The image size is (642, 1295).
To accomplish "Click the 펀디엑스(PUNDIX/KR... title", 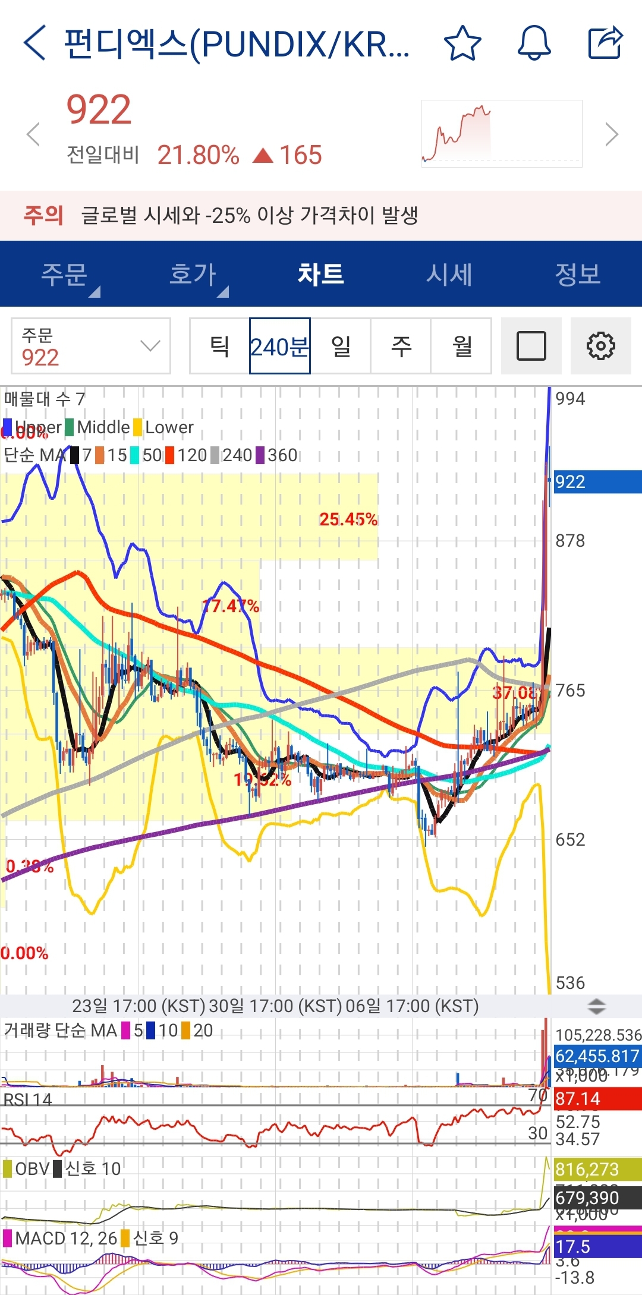I will point(237,43).
